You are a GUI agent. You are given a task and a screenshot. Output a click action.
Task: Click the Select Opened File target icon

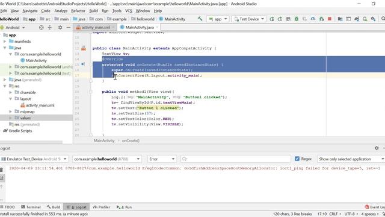[x=42, y=28]
